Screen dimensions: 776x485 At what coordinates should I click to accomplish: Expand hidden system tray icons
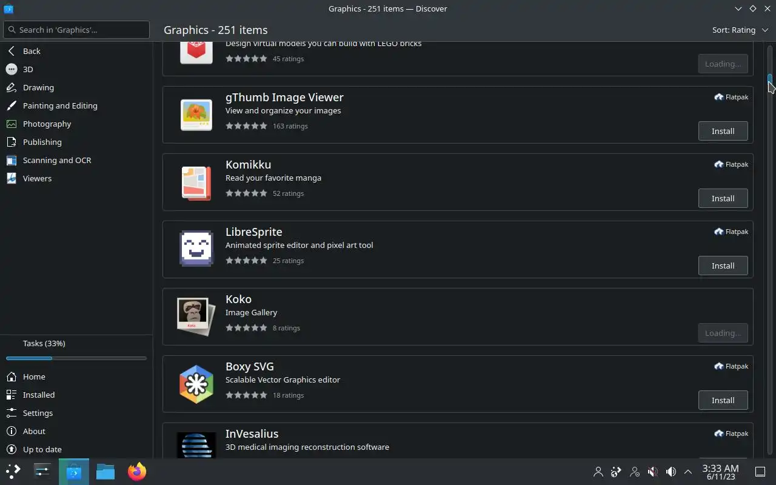pyautogui.click(x=688, y=471)
